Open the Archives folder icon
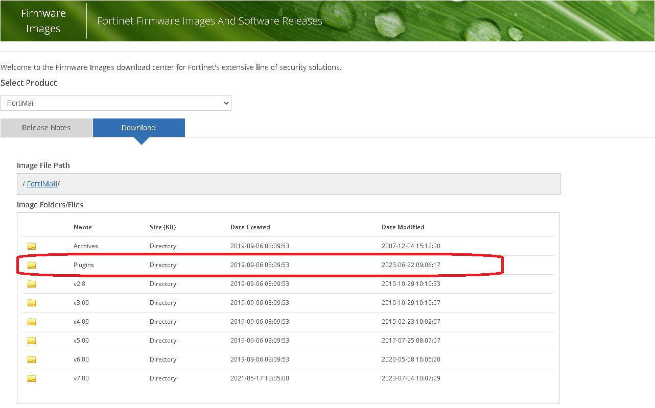Screen dimensions: 655x408 point(31,246)
